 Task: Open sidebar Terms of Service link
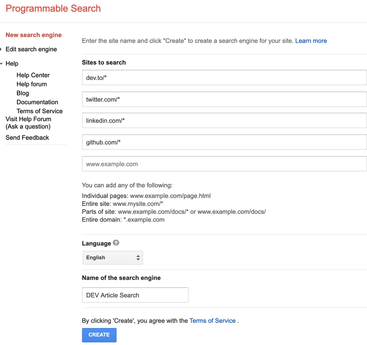tap(39, 111)
